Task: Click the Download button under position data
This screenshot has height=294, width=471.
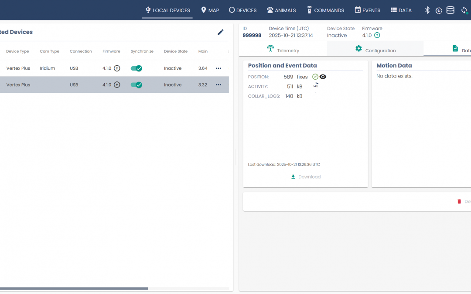Action: [x=306, y=177]
